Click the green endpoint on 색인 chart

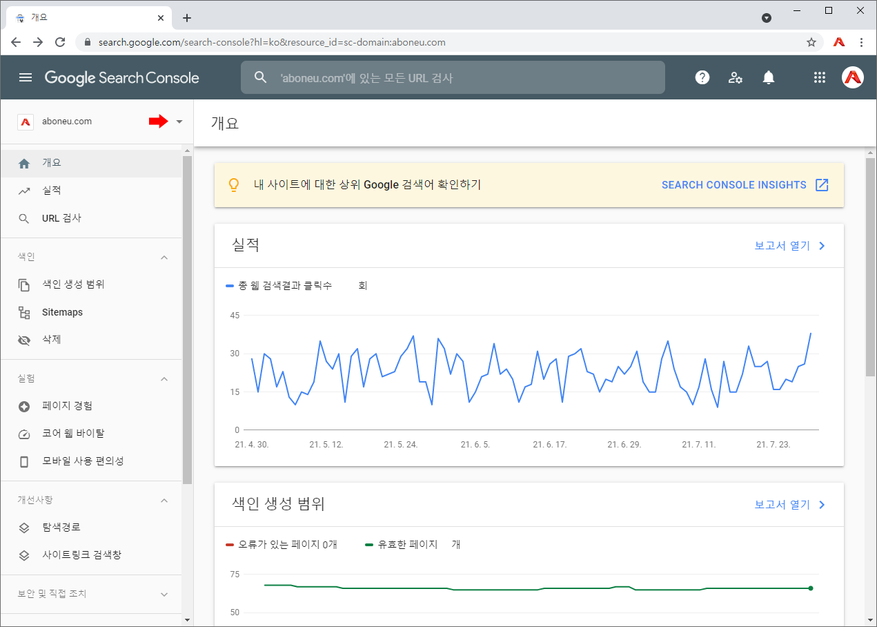point(811,588)
